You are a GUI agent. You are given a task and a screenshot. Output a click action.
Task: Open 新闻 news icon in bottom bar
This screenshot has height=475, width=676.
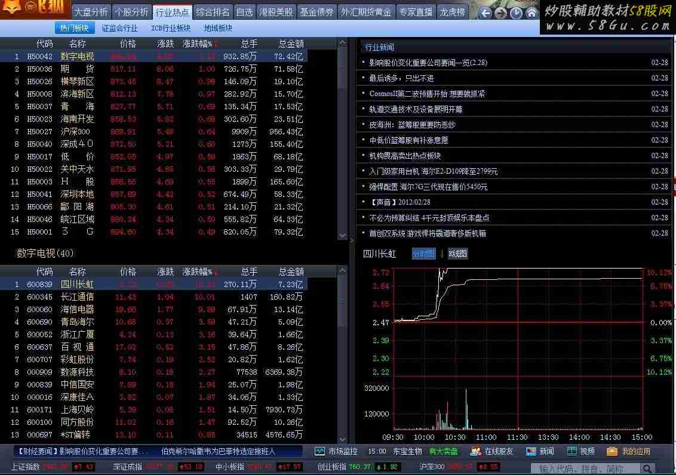531,451
